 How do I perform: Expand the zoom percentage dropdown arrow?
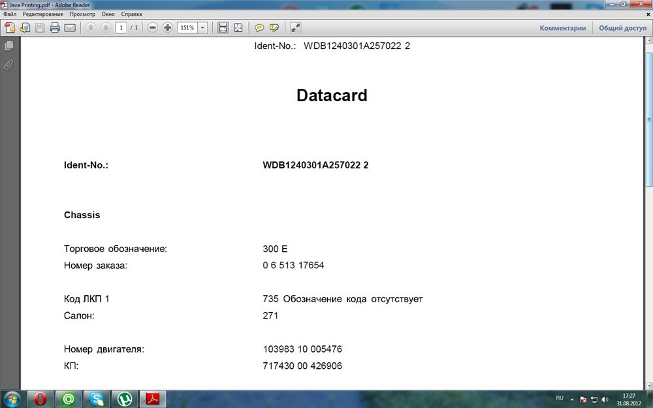click(x=202, y=27)
